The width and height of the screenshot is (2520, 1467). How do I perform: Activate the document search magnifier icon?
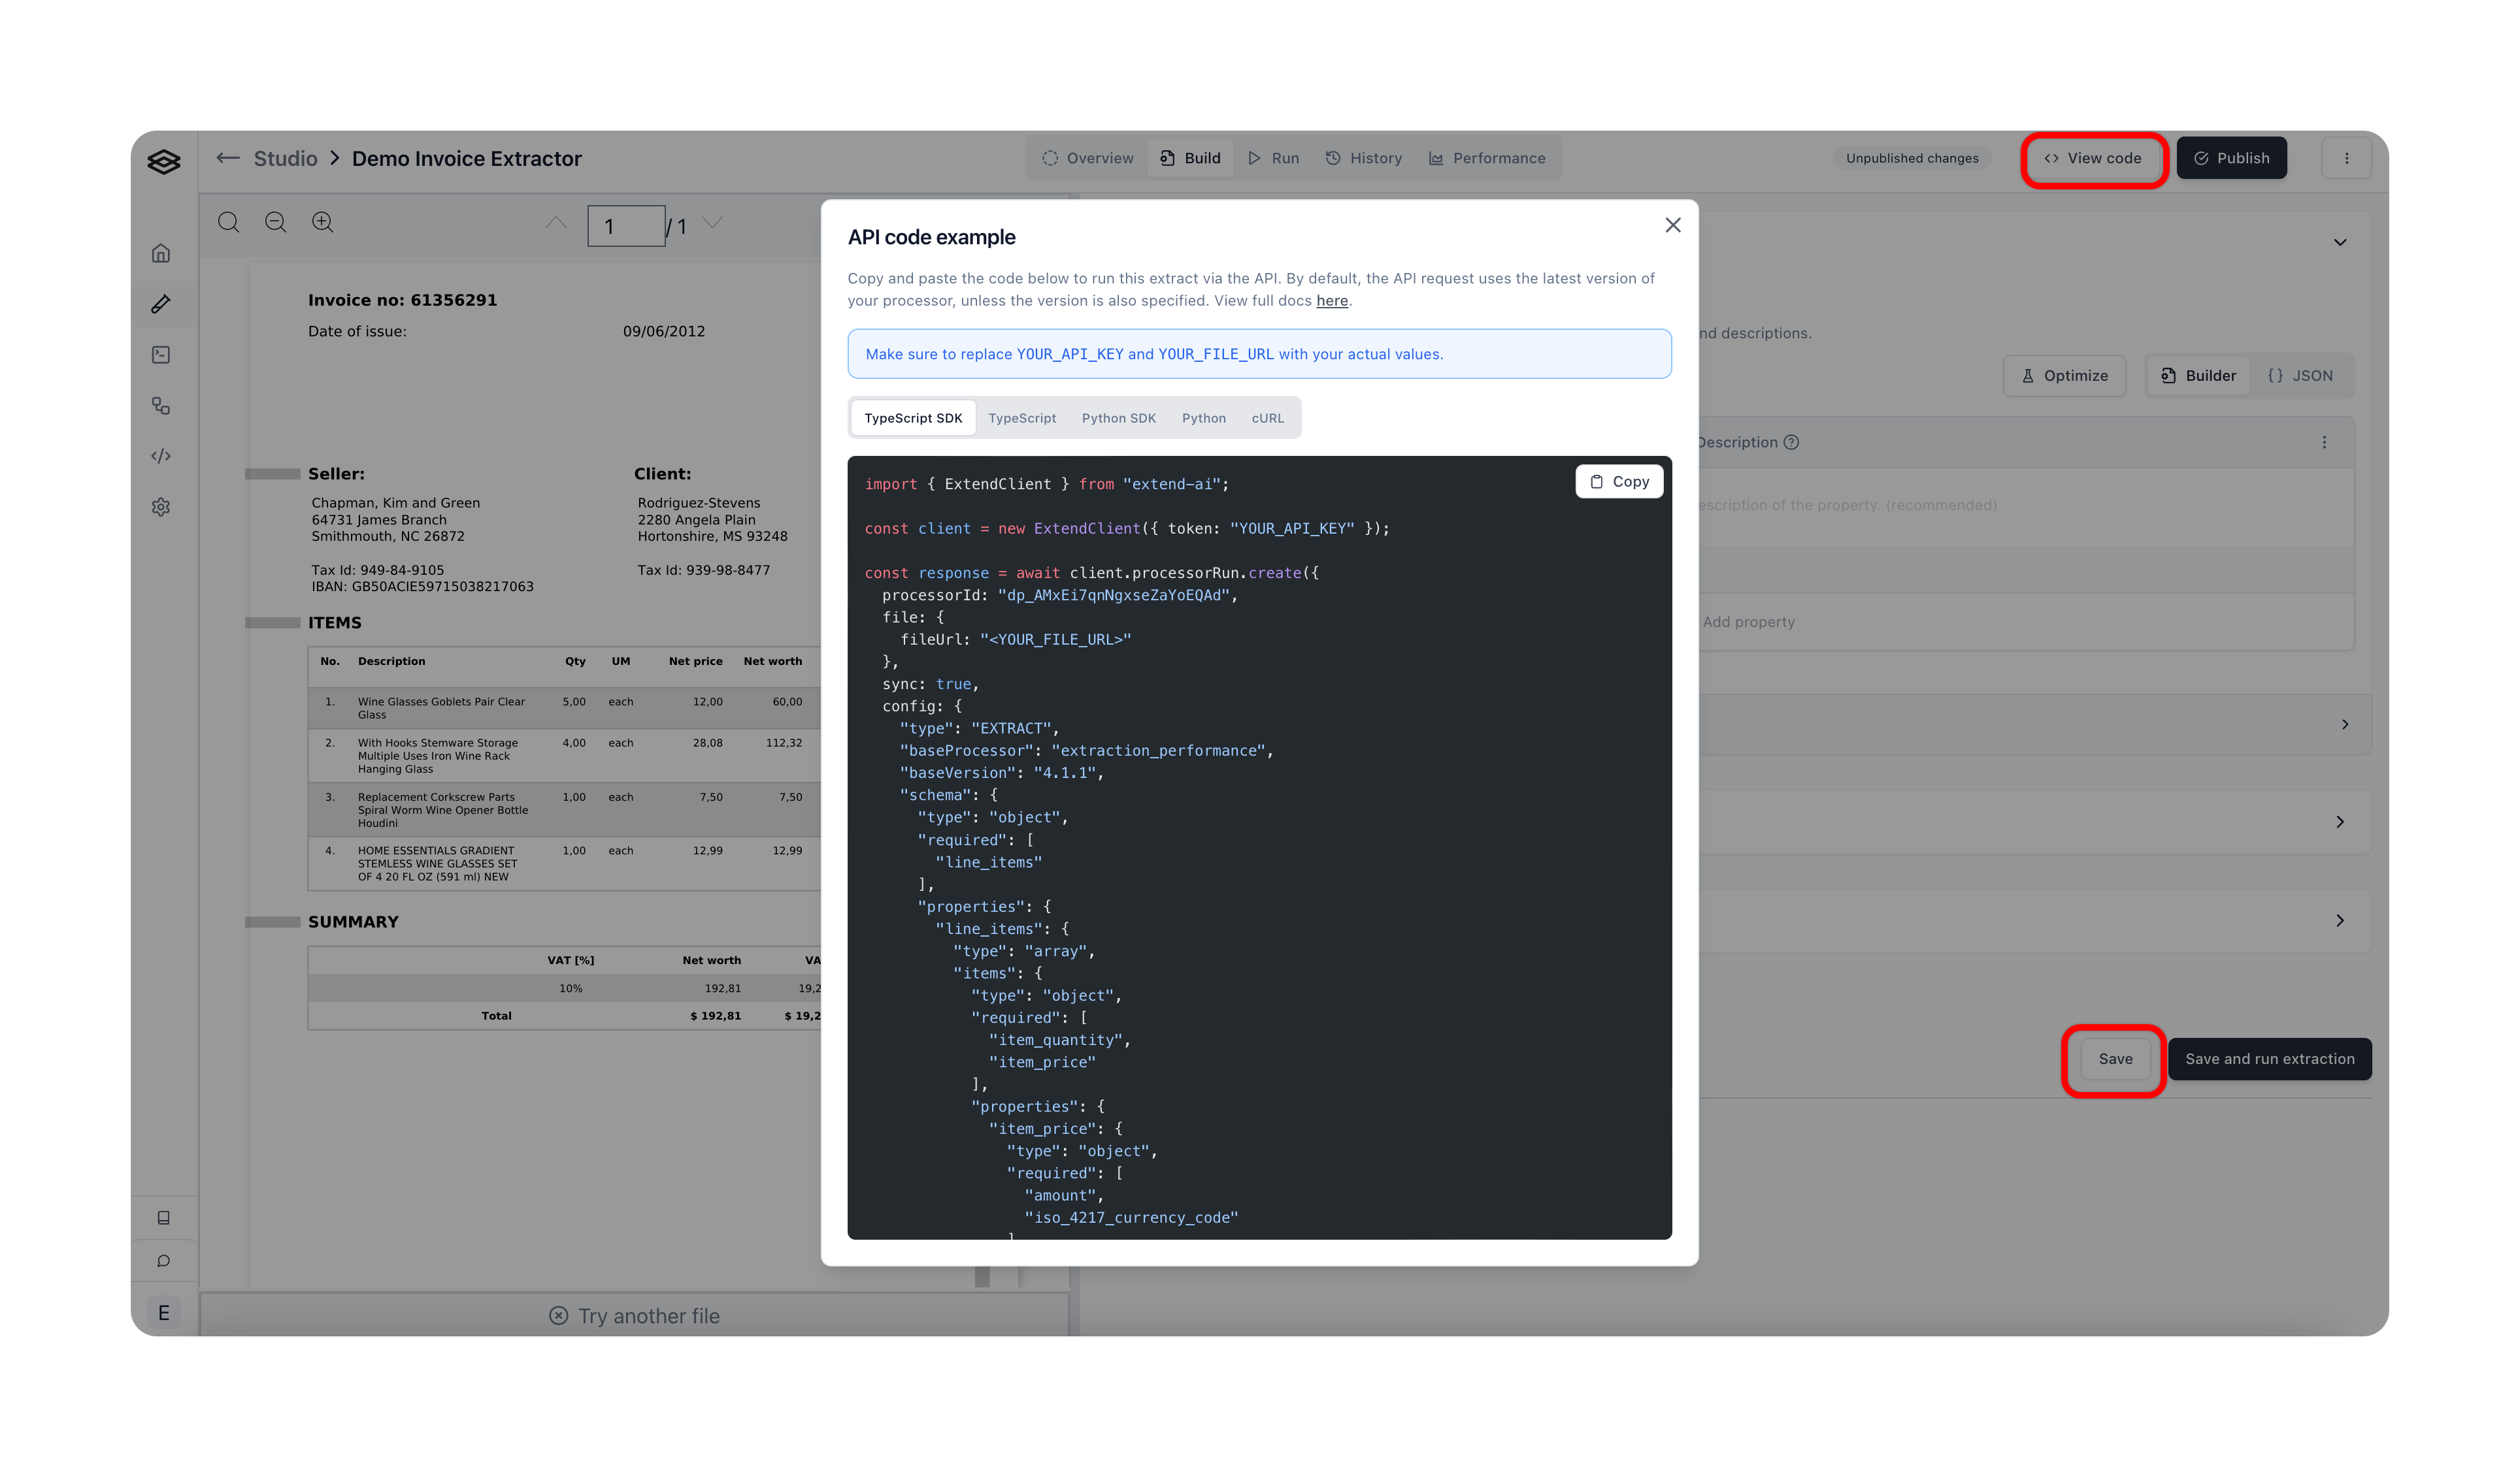coord(228,222)
